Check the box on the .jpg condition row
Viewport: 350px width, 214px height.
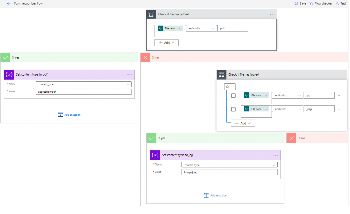pos(234,95)
